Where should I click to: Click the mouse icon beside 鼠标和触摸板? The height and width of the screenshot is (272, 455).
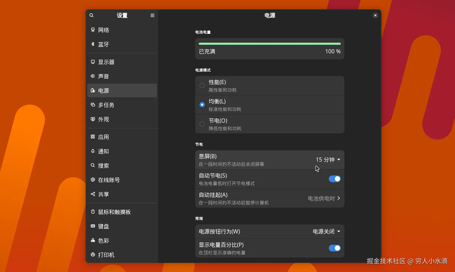coord(93,212)
